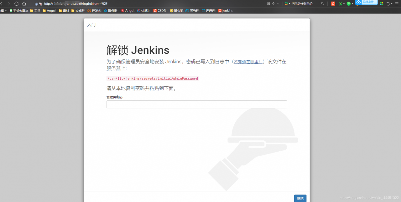The image size is (401, 202).
Task: Click the green translate extension icon
Action: [348, 3]
